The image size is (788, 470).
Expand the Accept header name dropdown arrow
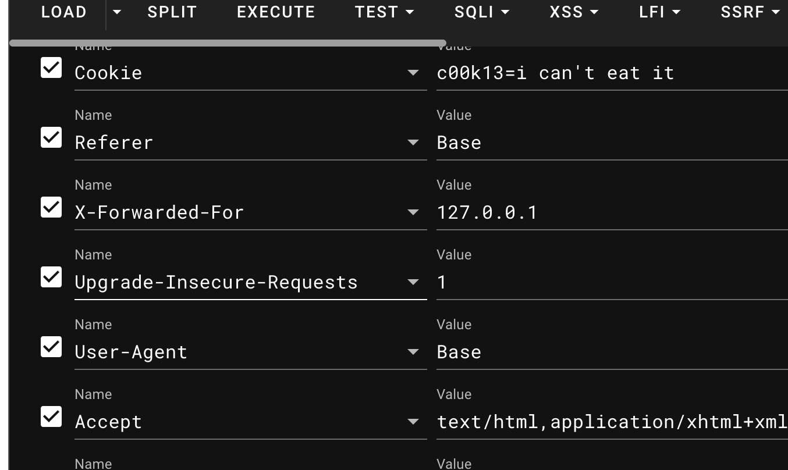(x=413, y=422)
